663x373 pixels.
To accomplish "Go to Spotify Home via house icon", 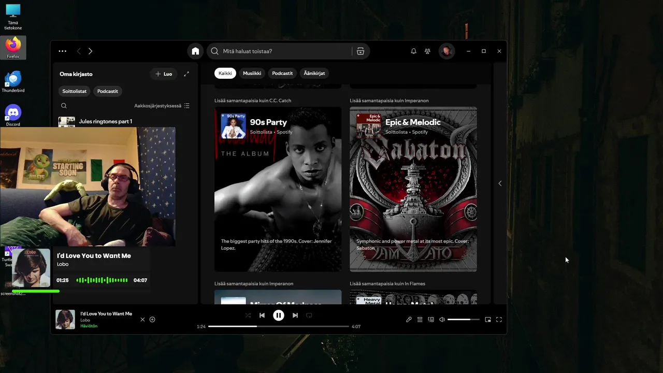I will click(195, 51).
